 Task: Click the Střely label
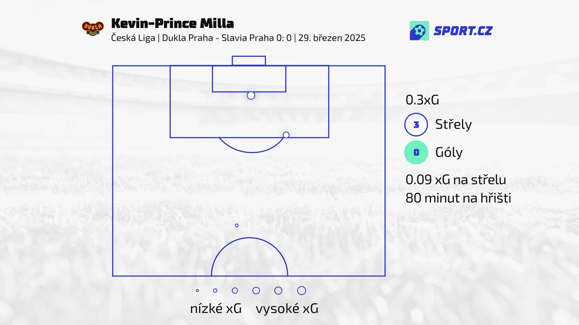coord(454,125)
